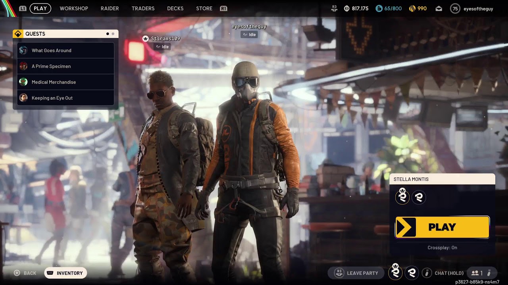Go to the Raider tab
The width and height of the screenshot is (508, 285).
(110, 8)
